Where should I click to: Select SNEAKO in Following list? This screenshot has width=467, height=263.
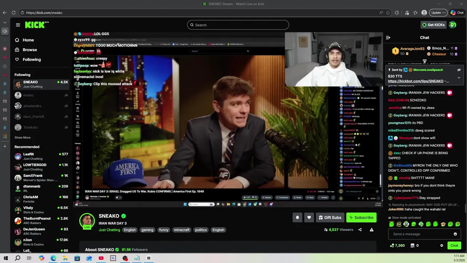pos(41,84)
